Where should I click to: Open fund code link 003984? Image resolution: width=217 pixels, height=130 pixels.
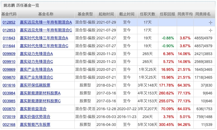[x=9, y=93]
